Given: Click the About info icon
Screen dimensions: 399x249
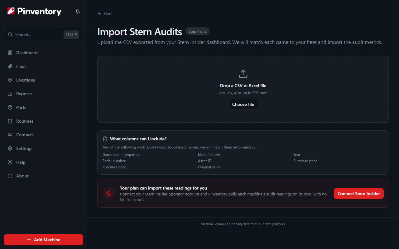Looking at the screenshot, I should [x=10, y=176].
